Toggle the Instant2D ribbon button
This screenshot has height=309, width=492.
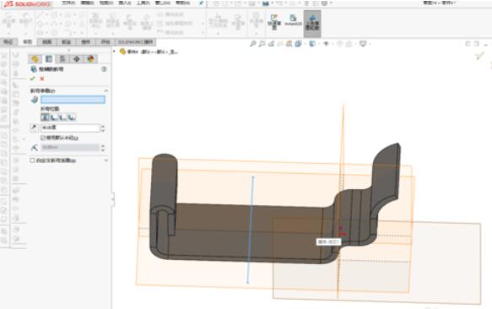(293, 20)
